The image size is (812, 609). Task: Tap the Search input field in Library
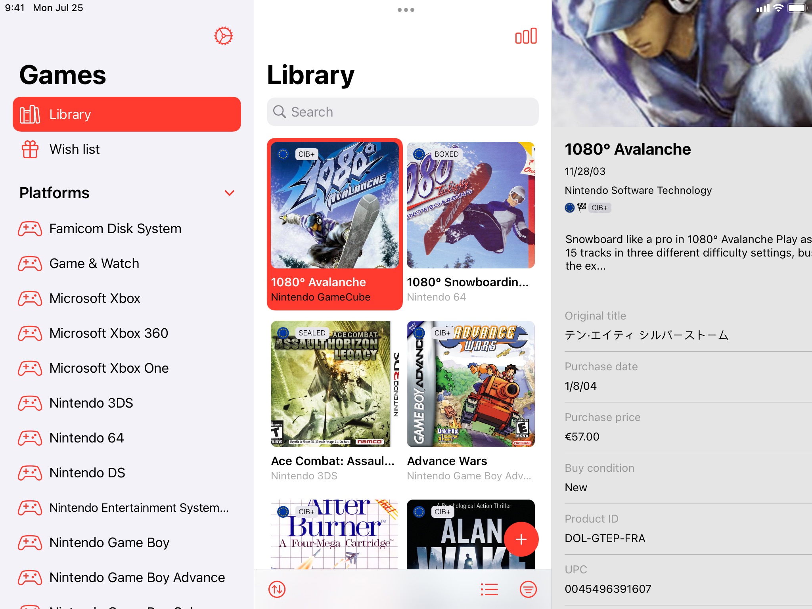point(404,112)
